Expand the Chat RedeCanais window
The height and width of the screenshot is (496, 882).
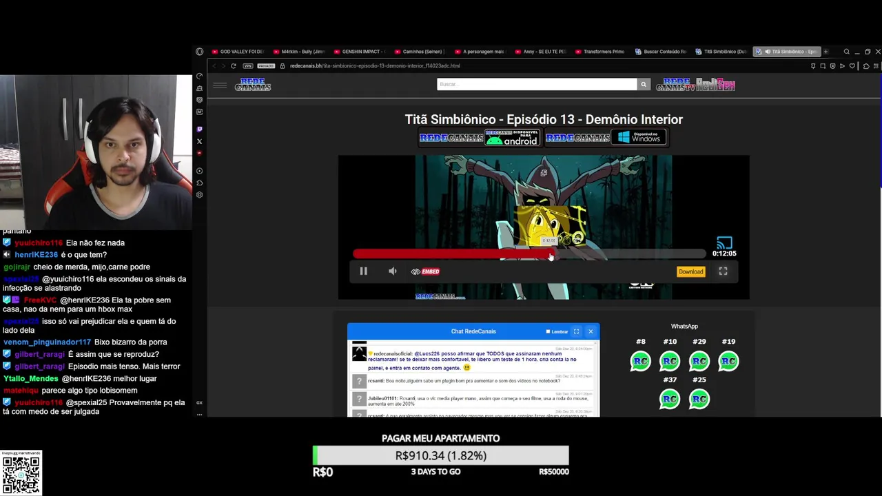[x=576, y=331]
